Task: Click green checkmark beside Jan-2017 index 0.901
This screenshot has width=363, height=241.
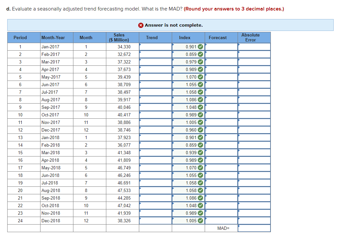Action: pos(200,47)
